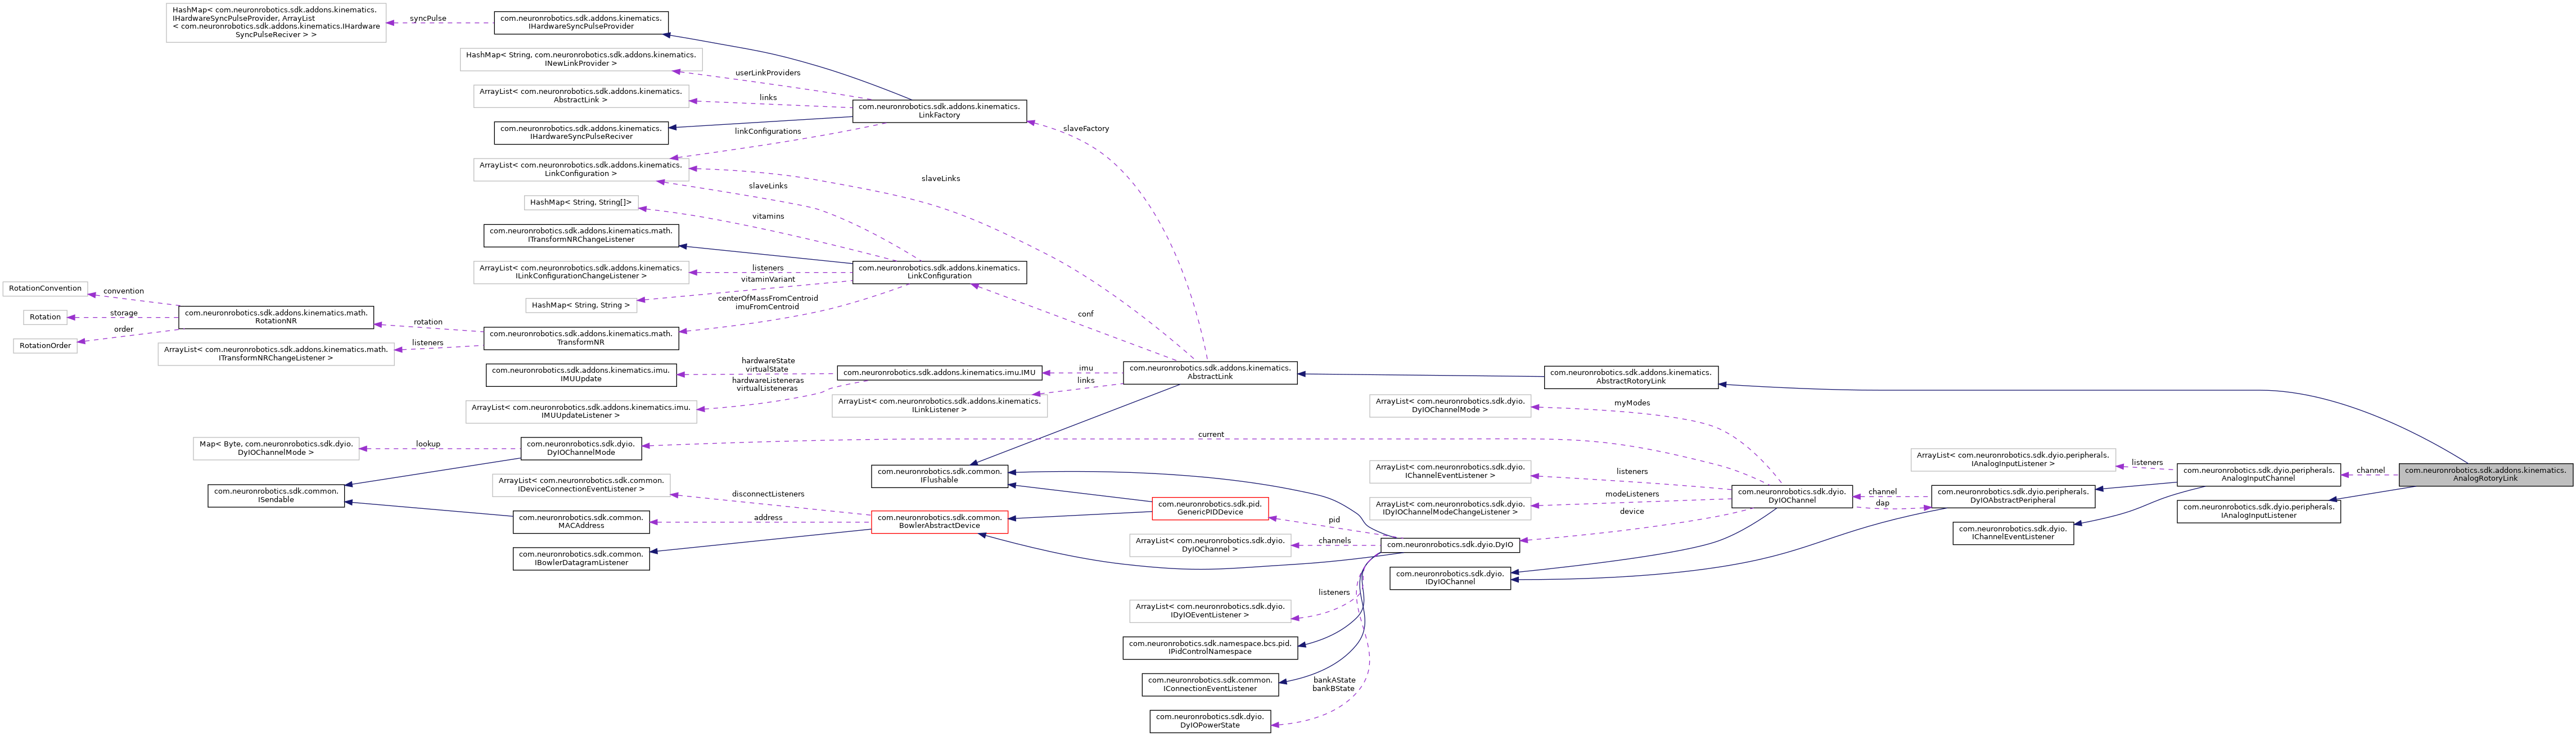Open the IHardwareSyncPulseProvider node

click(581, 23)
